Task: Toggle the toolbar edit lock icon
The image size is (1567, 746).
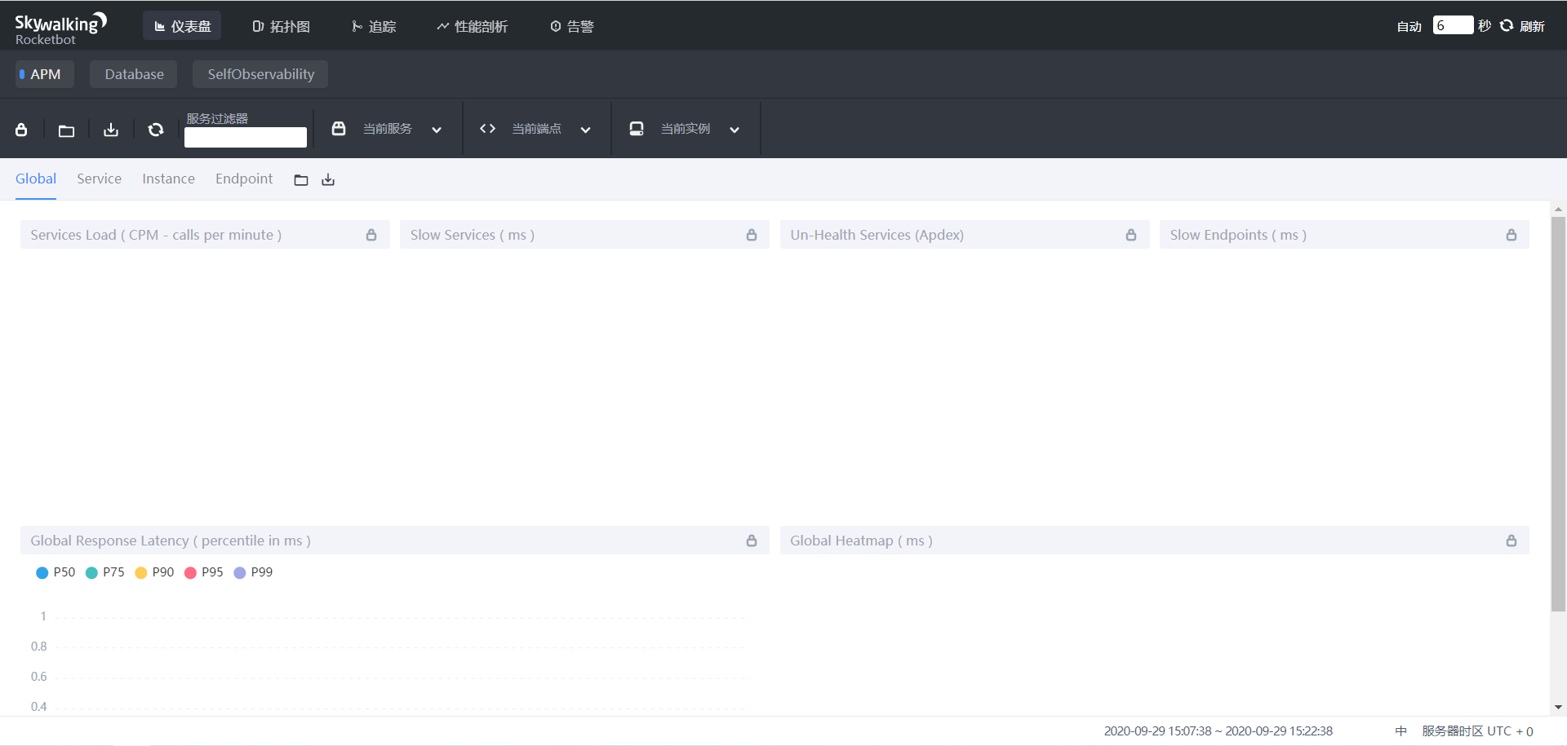Action: 21,130
